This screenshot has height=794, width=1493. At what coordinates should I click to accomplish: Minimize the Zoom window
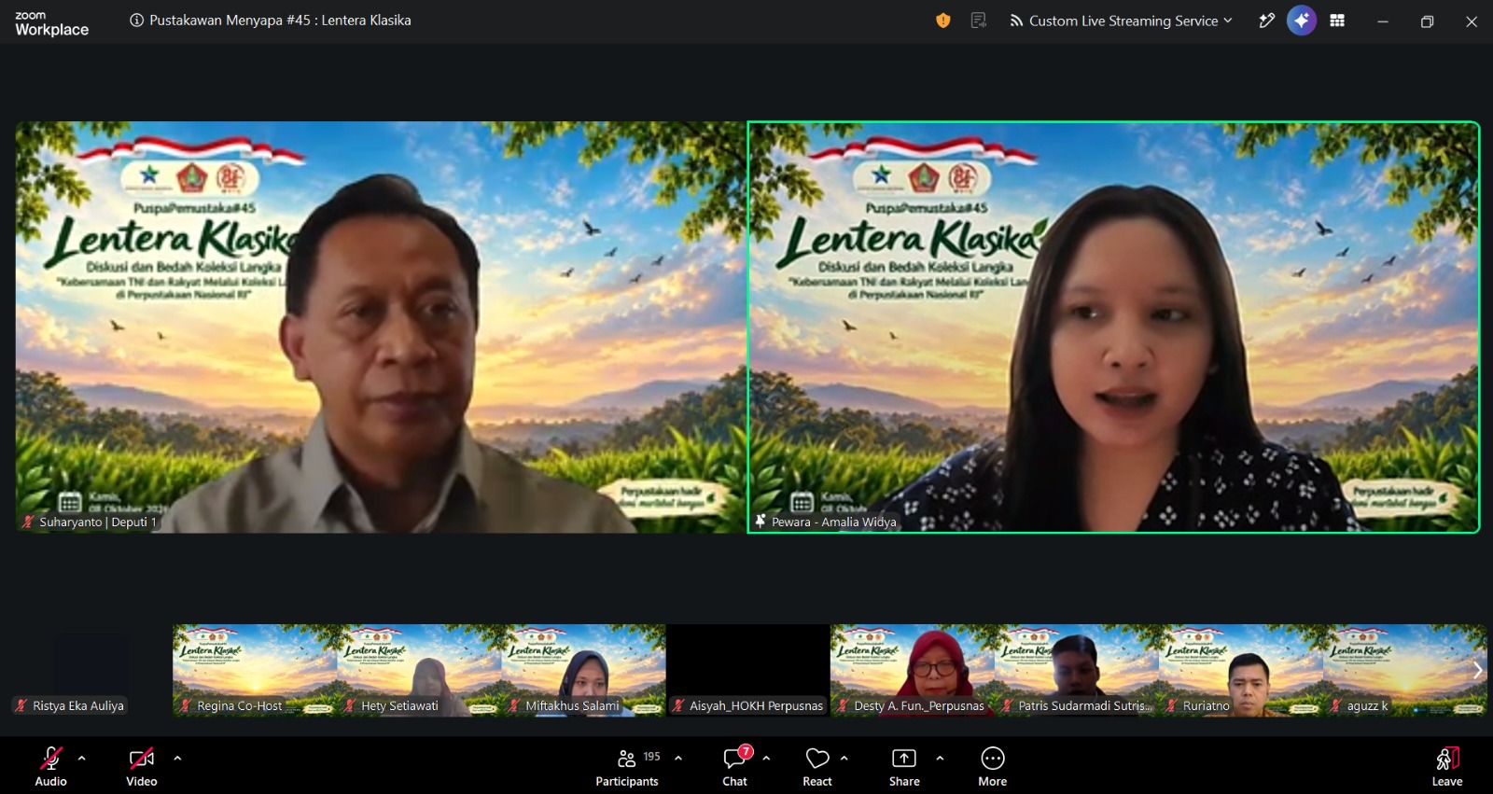(1383, 21)
